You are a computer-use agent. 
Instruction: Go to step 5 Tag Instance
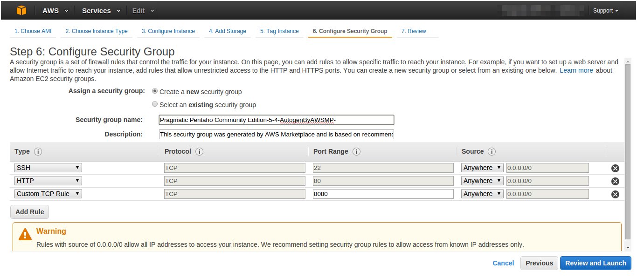[x=279, y=31]
